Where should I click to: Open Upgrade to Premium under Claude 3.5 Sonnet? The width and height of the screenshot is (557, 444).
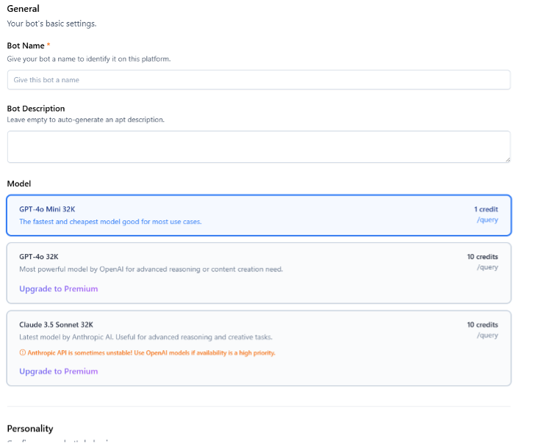[59, 371]
